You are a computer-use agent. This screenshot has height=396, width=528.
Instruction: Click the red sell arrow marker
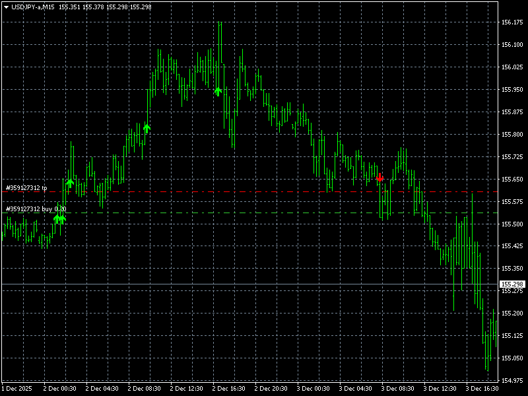(379, 178)
